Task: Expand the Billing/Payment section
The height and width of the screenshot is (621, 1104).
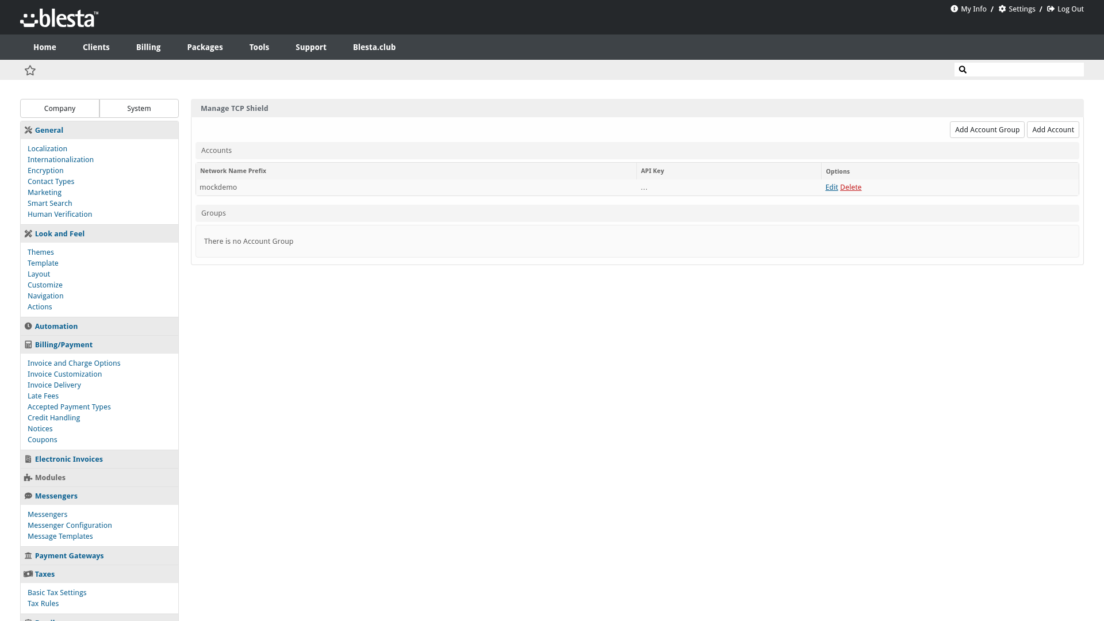Action: [x=99, y=344]
